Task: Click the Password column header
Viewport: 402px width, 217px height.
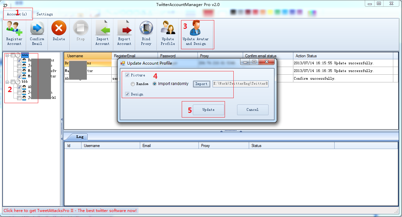Action: coord(178,56)
